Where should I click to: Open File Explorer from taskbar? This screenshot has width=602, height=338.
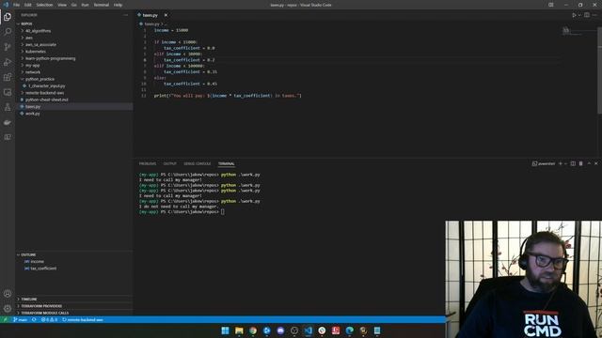coord(239,330)
